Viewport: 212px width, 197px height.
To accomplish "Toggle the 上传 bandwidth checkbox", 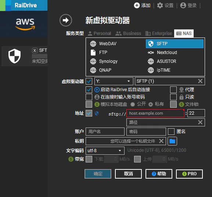I will [137, 159].
